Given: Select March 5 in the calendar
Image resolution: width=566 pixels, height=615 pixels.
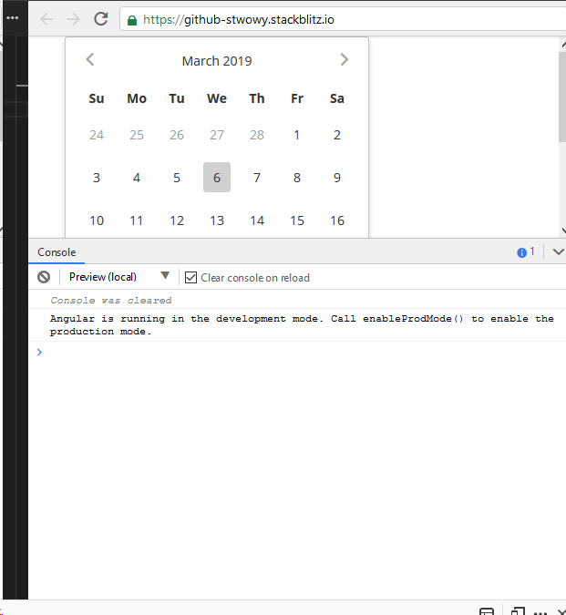Looking at the screenshot, I should [177, 178].
